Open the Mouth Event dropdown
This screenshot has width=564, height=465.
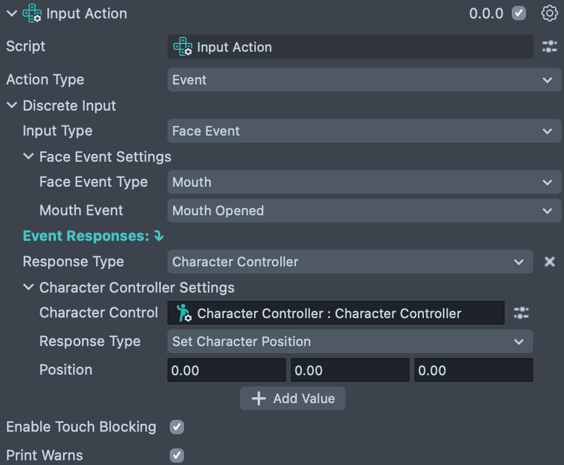364,210
